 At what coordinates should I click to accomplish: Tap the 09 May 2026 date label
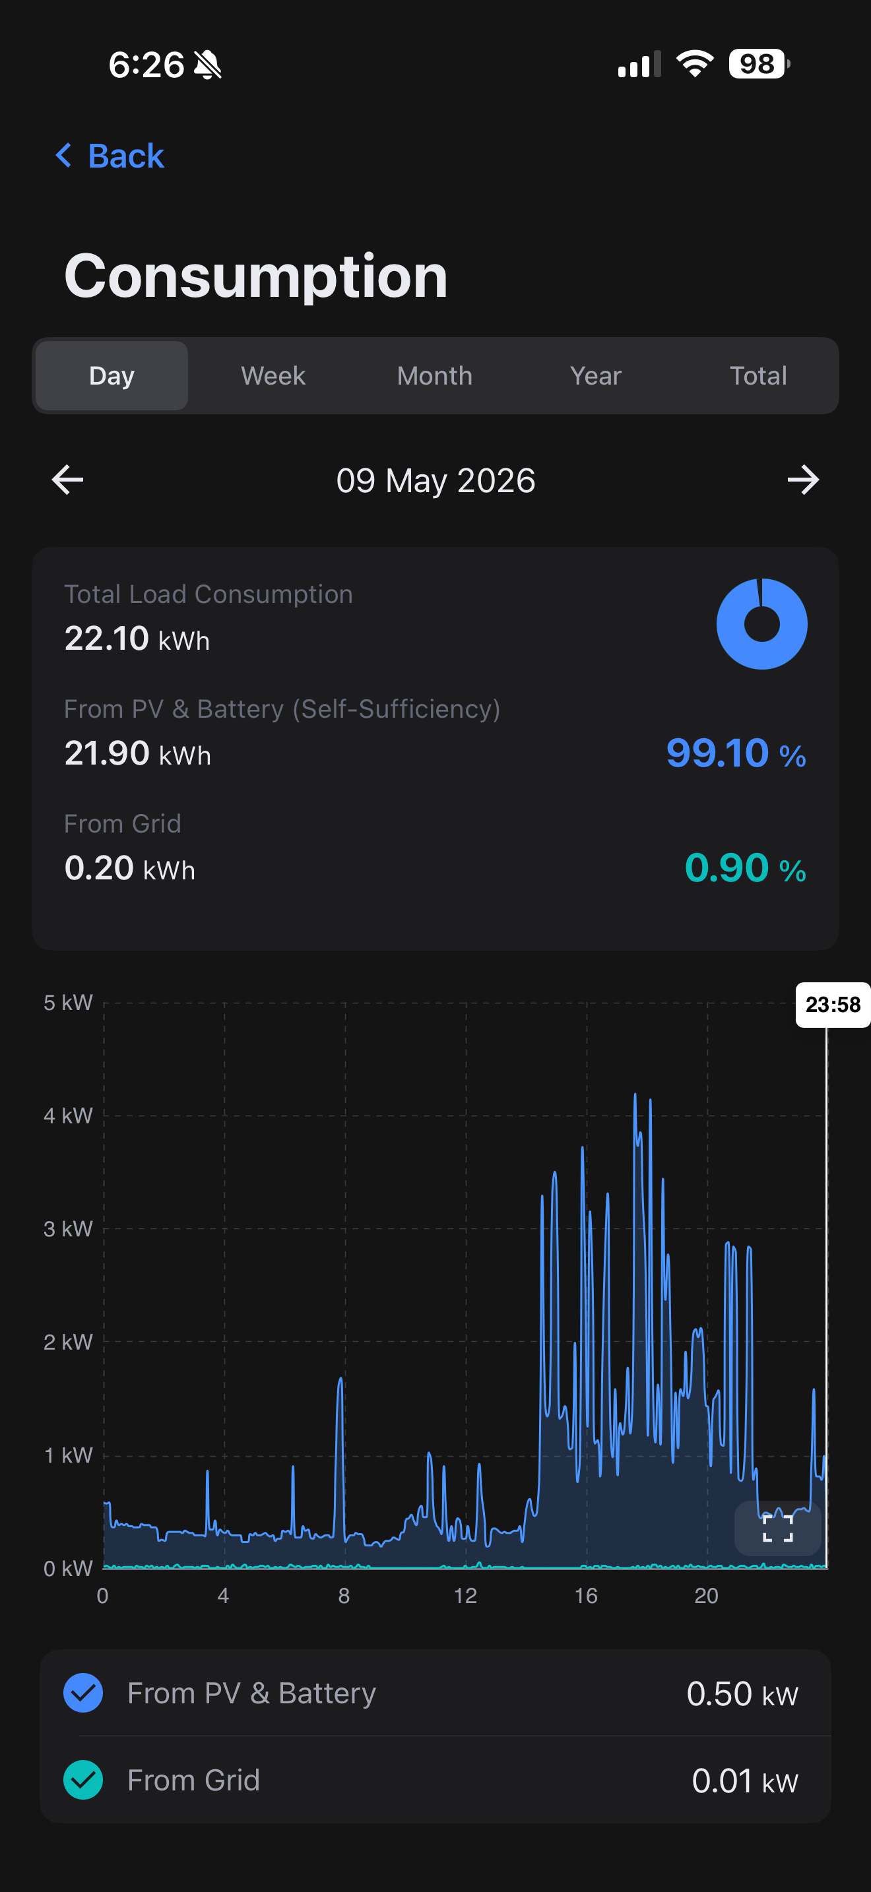(435, 480)
